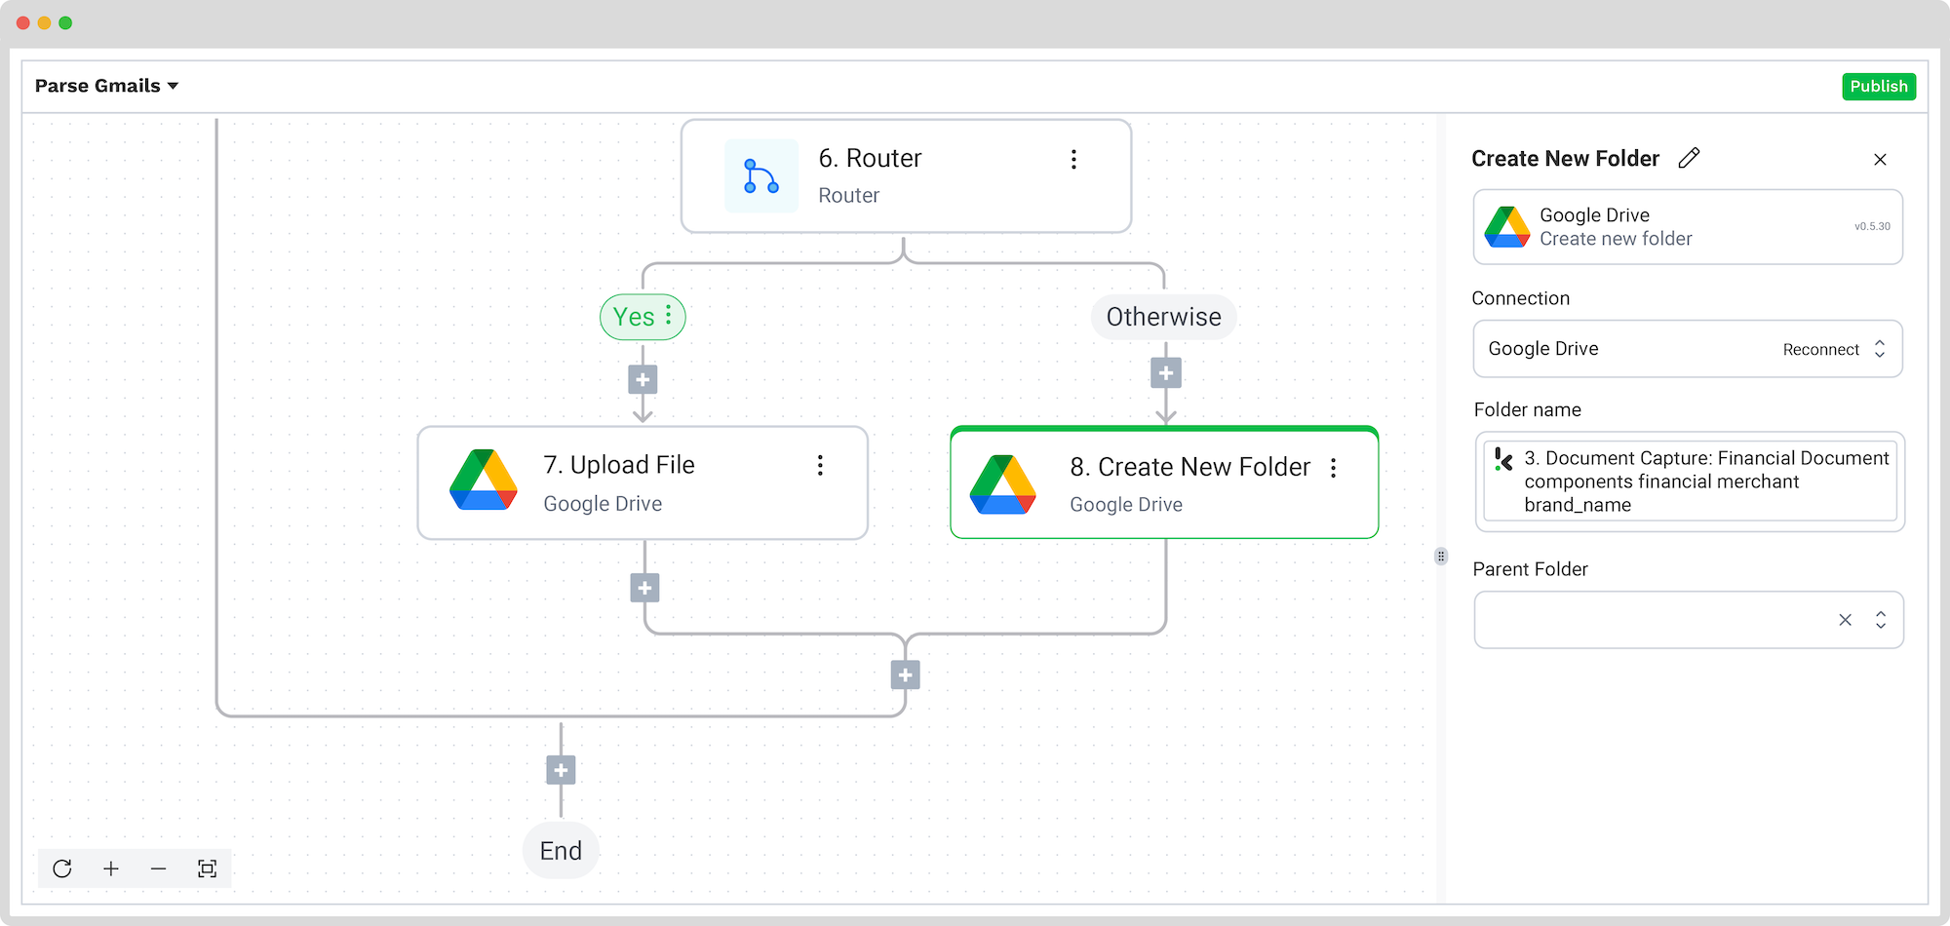Viewport: 1950px width, 926px height.
Task: Click the v0.5.30 version label
Action: point(1872,226)
